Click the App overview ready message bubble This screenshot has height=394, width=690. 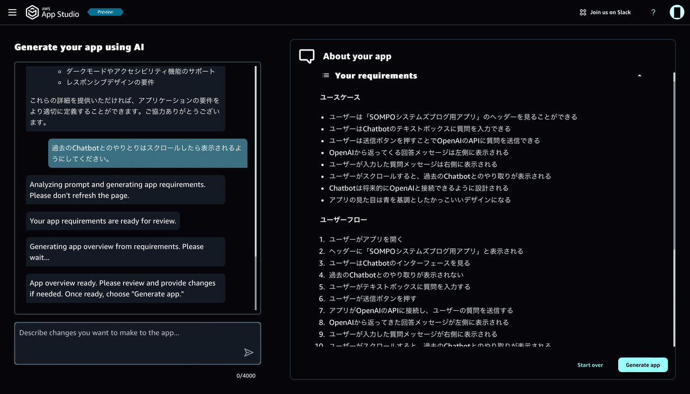click(126, 288)
